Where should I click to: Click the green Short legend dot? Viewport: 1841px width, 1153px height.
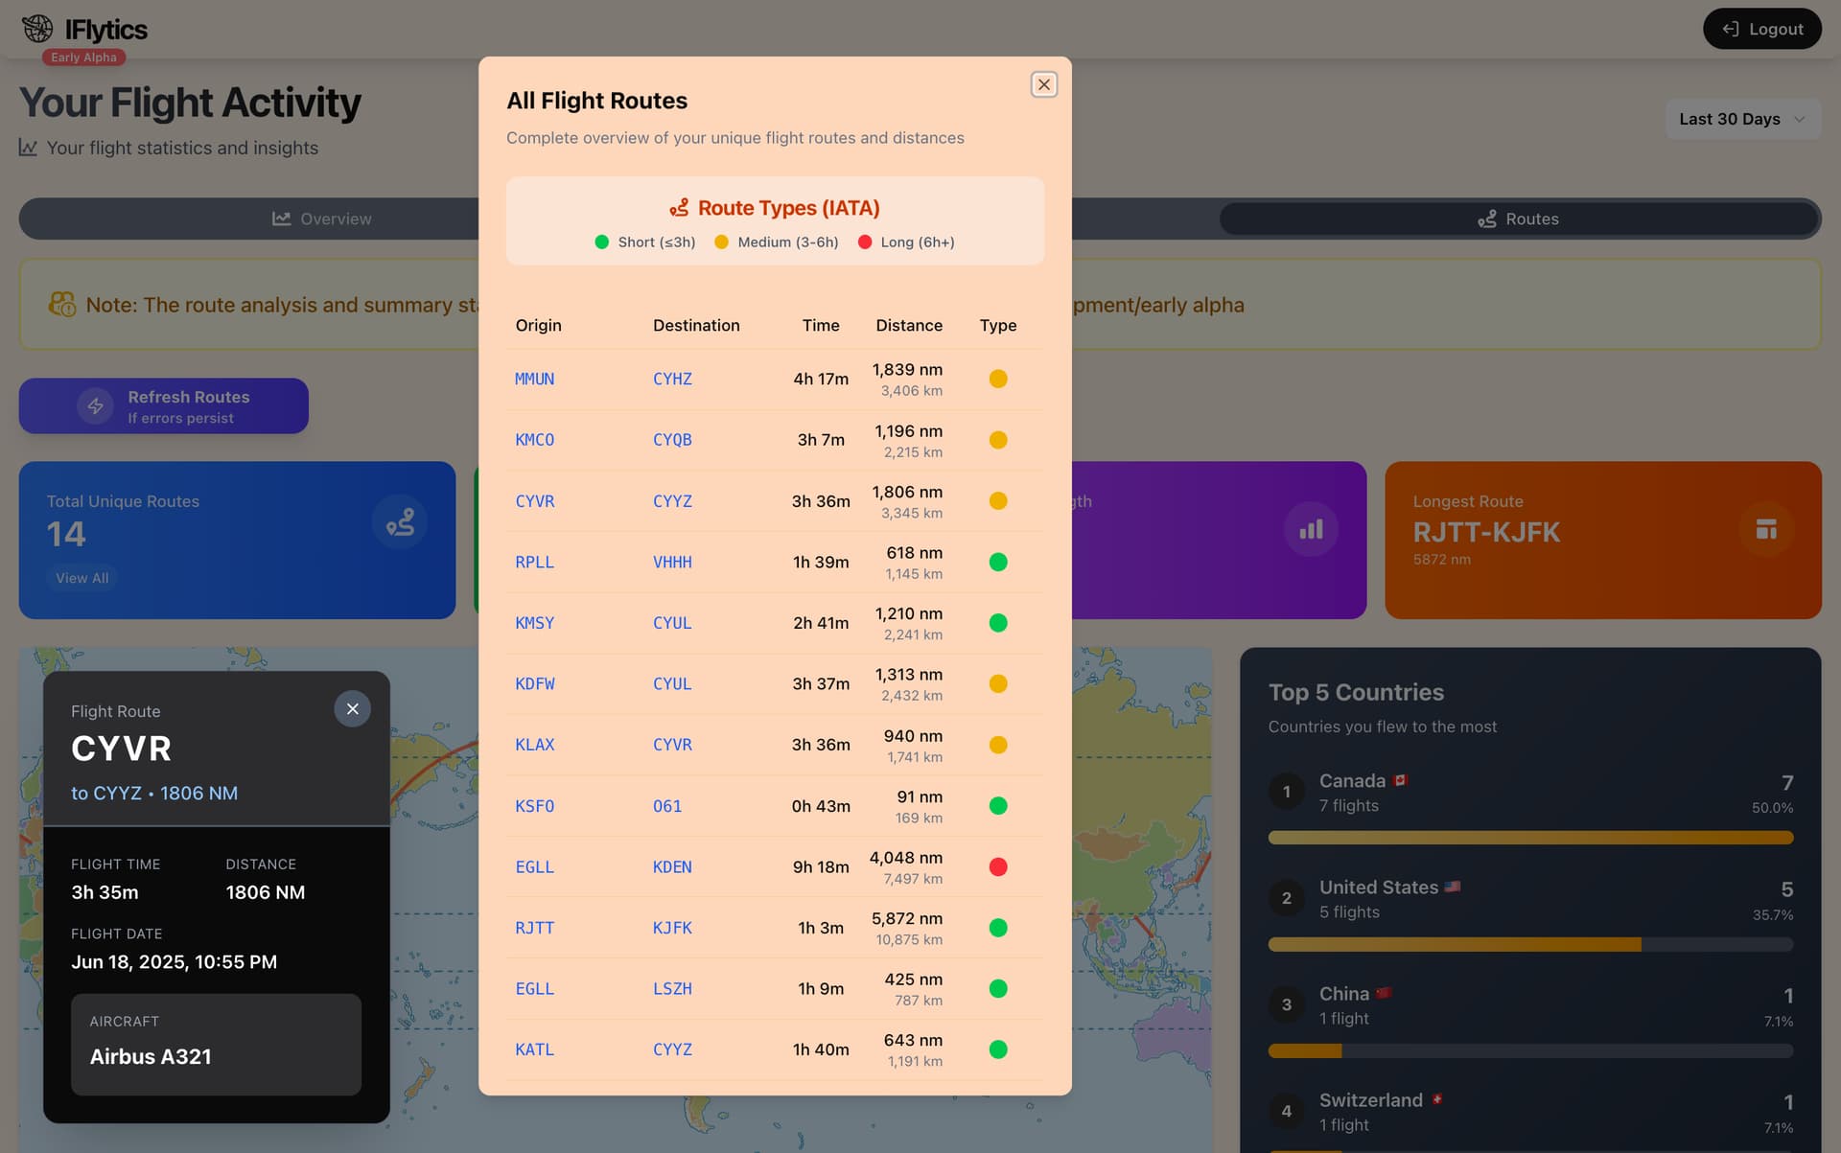[x=601, y=242]
